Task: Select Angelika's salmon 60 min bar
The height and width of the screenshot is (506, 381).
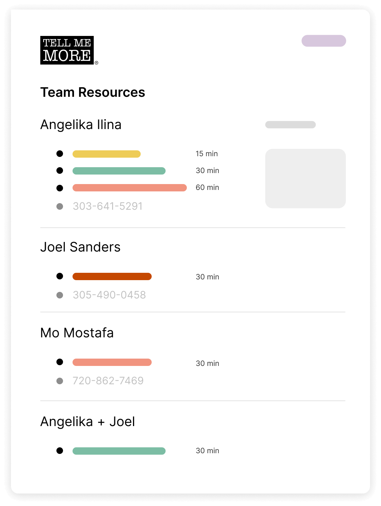Action: [x=129, y=188]
